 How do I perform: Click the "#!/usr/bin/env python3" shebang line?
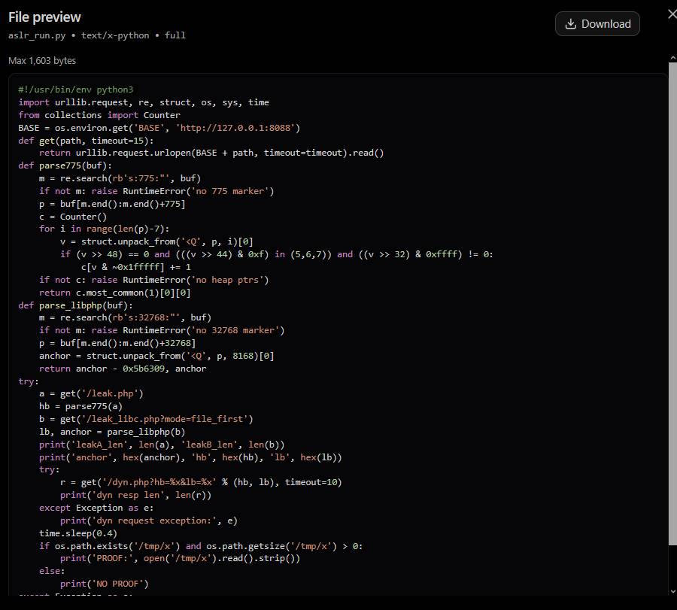click(x=75, y=90)
